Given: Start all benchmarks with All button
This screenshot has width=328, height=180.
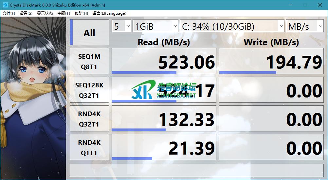Looking at the screenshot, I should pos(89,33).
